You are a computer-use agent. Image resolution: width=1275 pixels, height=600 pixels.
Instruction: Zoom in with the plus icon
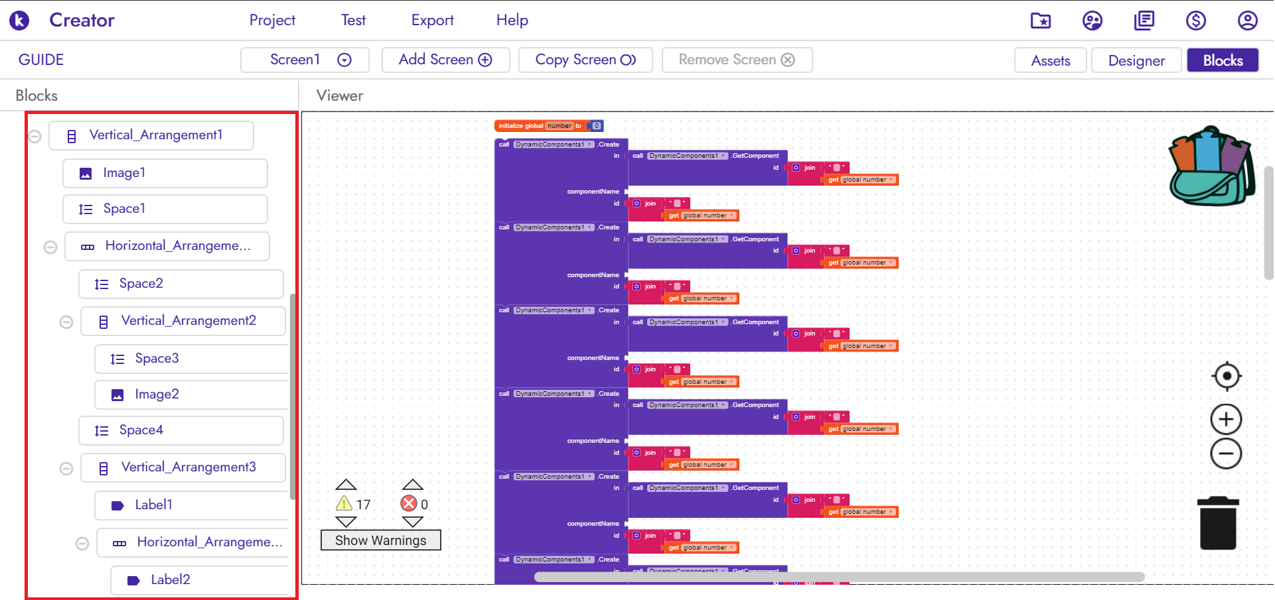[1226, 420]
